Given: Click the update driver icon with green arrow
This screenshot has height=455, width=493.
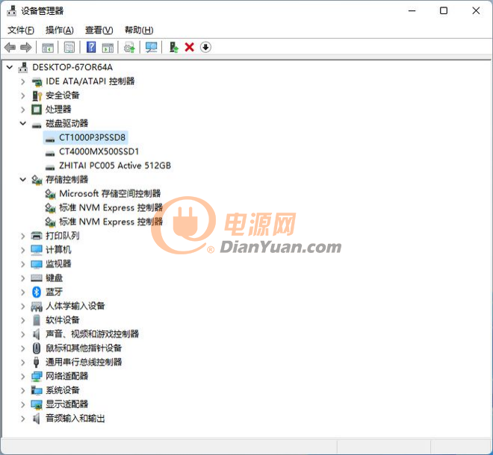Looking at the screenshot, I should tap(173, 47).
